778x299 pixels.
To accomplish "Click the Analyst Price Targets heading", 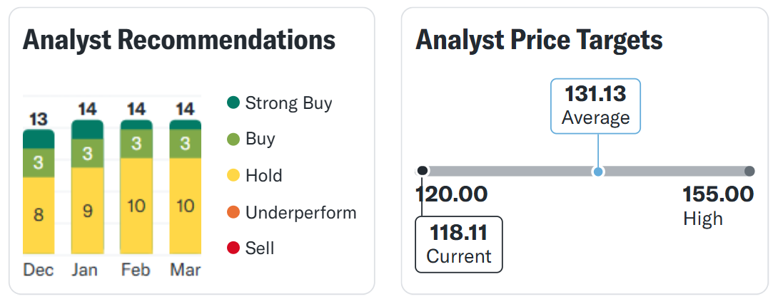I will tap(539, 40).
